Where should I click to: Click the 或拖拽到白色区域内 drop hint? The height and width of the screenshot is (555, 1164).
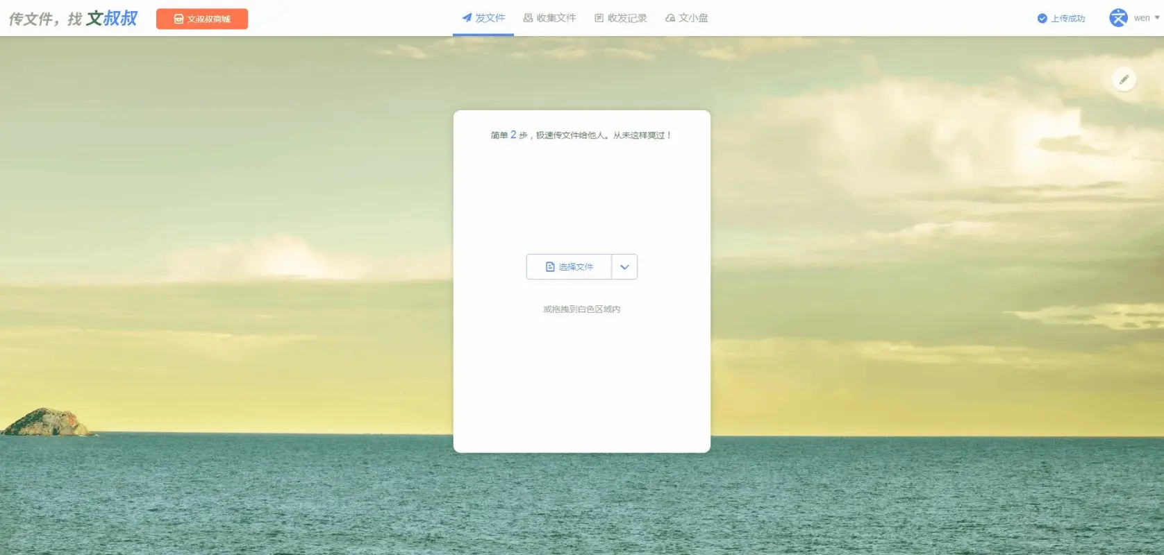point(581,309)
